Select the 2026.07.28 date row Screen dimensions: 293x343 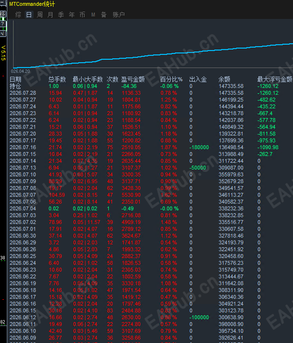23,93
